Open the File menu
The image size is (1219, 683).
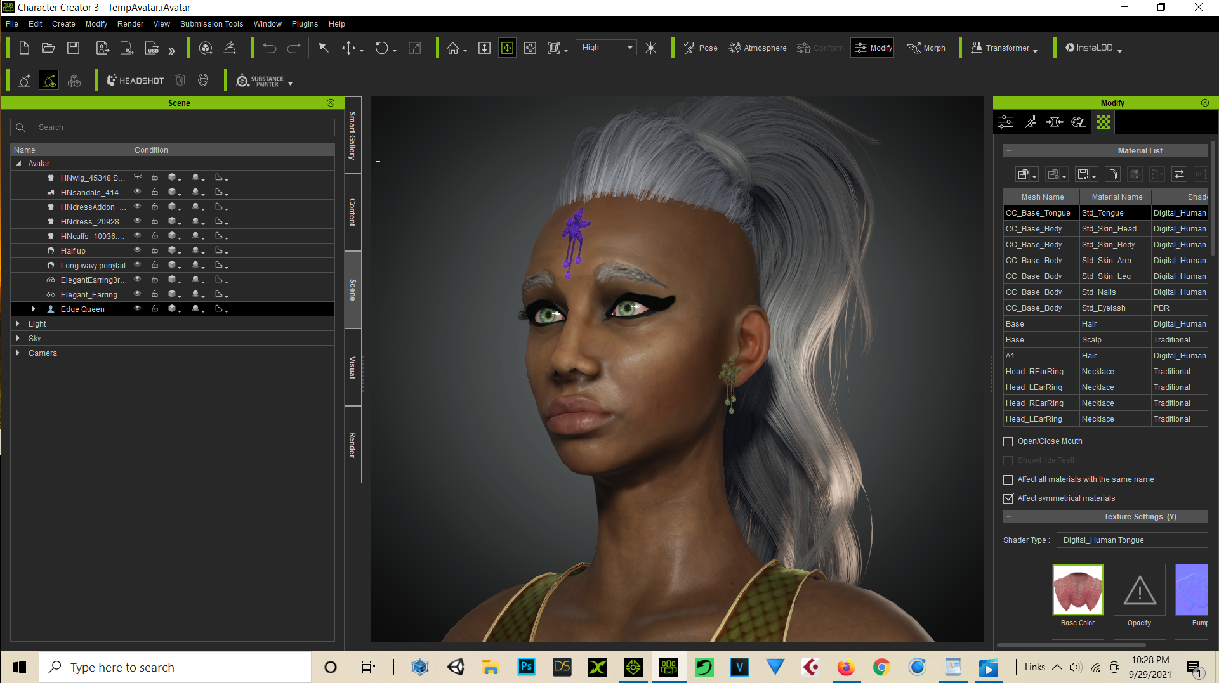[x=12, y=24]
